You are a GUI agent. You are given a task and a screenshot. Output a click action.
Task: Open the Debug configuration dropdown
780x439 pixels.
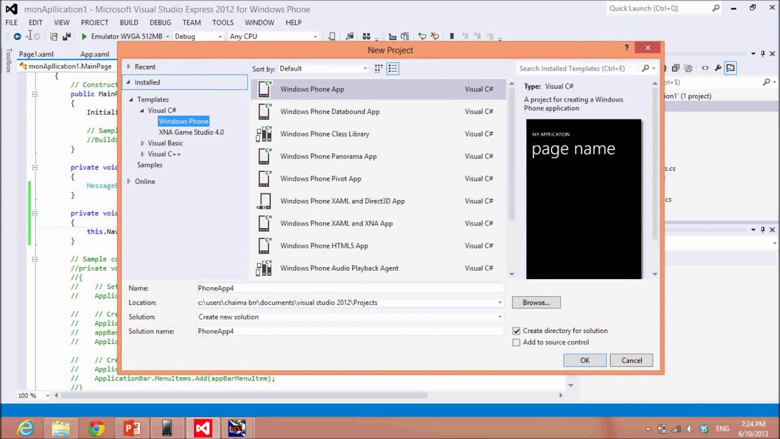pos(198,37)
